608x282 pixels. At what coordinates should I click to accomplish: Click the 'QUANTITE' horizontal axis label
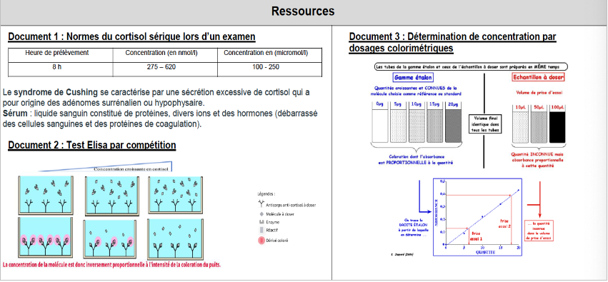tap(486, 252)
